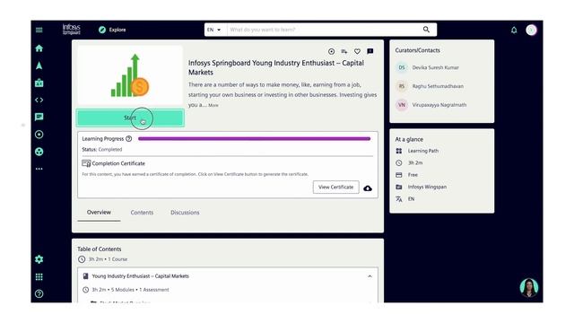The height and width of the screenshot is (323, 574).
Task: Open notifications bell
Action: click(514, 30)
